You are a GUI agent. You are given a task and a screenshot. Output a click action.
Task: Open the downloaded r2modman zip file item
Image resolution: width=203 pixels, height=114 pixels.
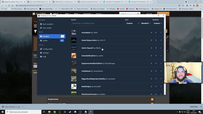12,107
